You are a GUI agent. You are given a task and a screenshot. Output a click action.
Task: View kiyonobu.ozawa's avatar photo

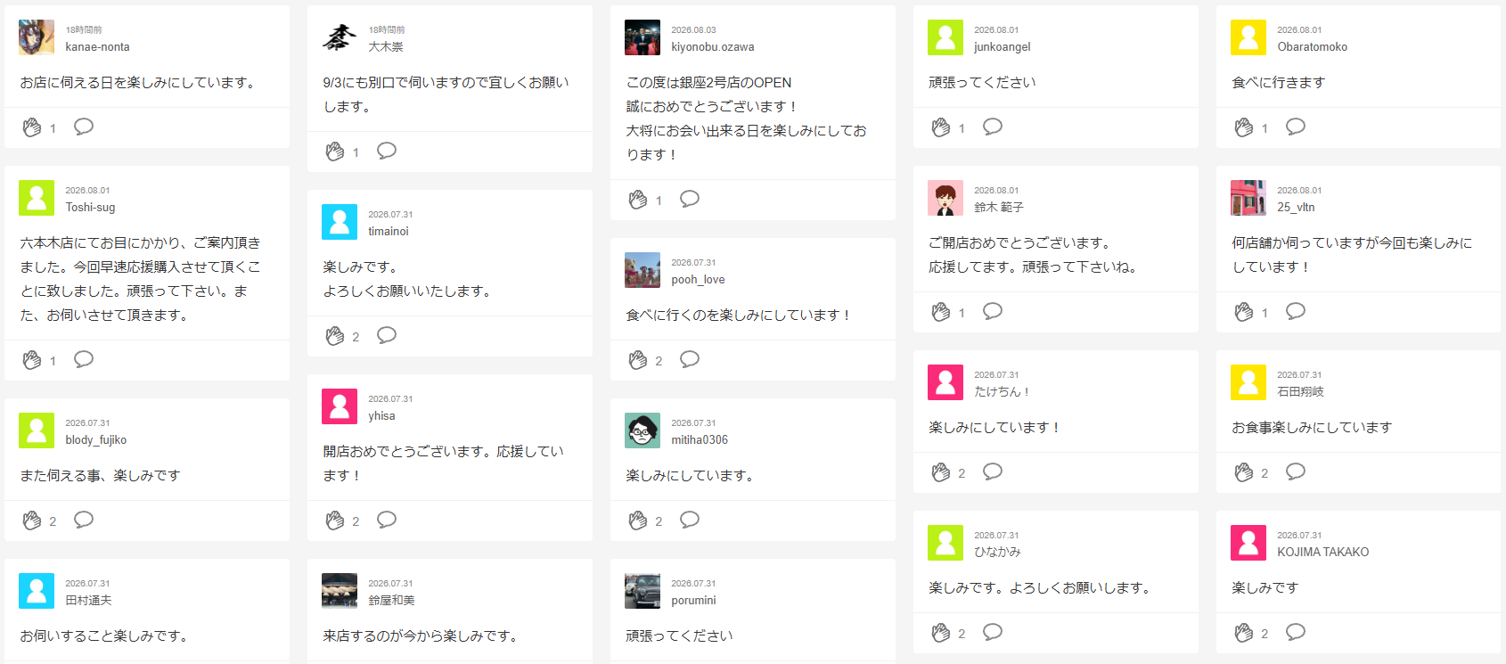tap(643, 37)
